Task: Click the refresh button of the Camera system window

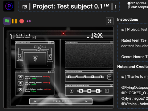Action: (111, 42)
